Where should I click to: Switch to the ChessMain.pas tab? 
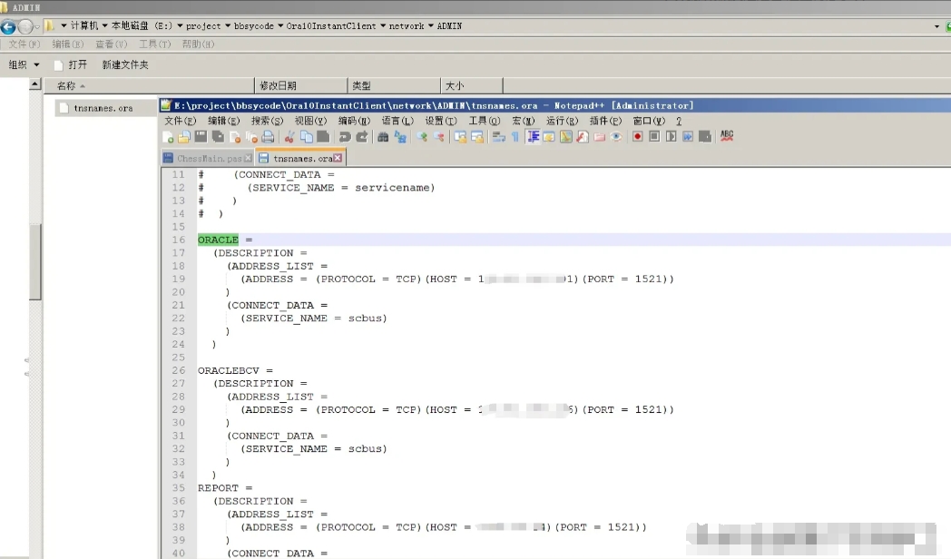pos(208,159)
